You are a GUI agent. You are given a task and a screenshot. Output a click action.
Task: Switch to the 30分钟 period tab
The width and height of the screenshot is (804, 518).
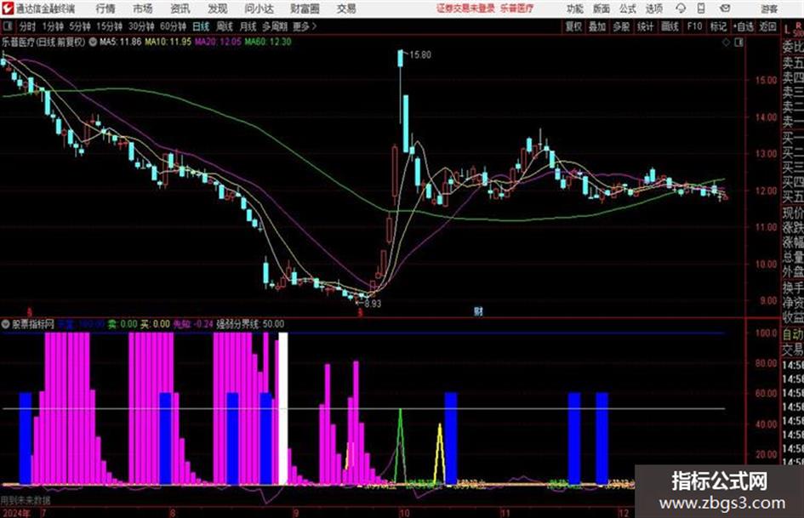click(x=141, y=26)
